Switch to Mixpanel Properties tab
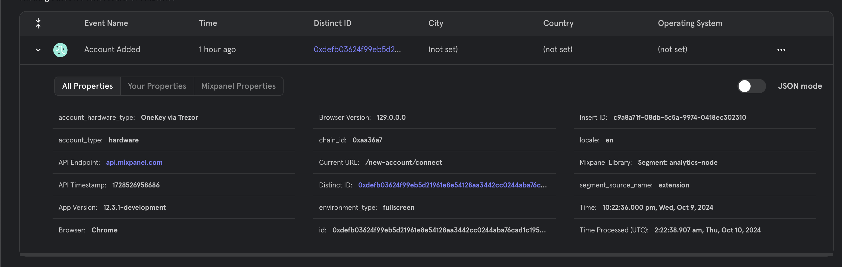 238,86
